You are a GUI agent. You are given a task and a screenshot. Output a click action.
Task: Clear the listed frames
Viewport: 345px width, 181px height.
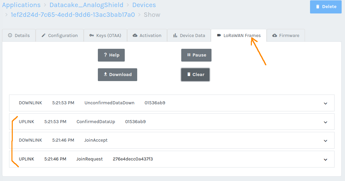coord(195,75)
